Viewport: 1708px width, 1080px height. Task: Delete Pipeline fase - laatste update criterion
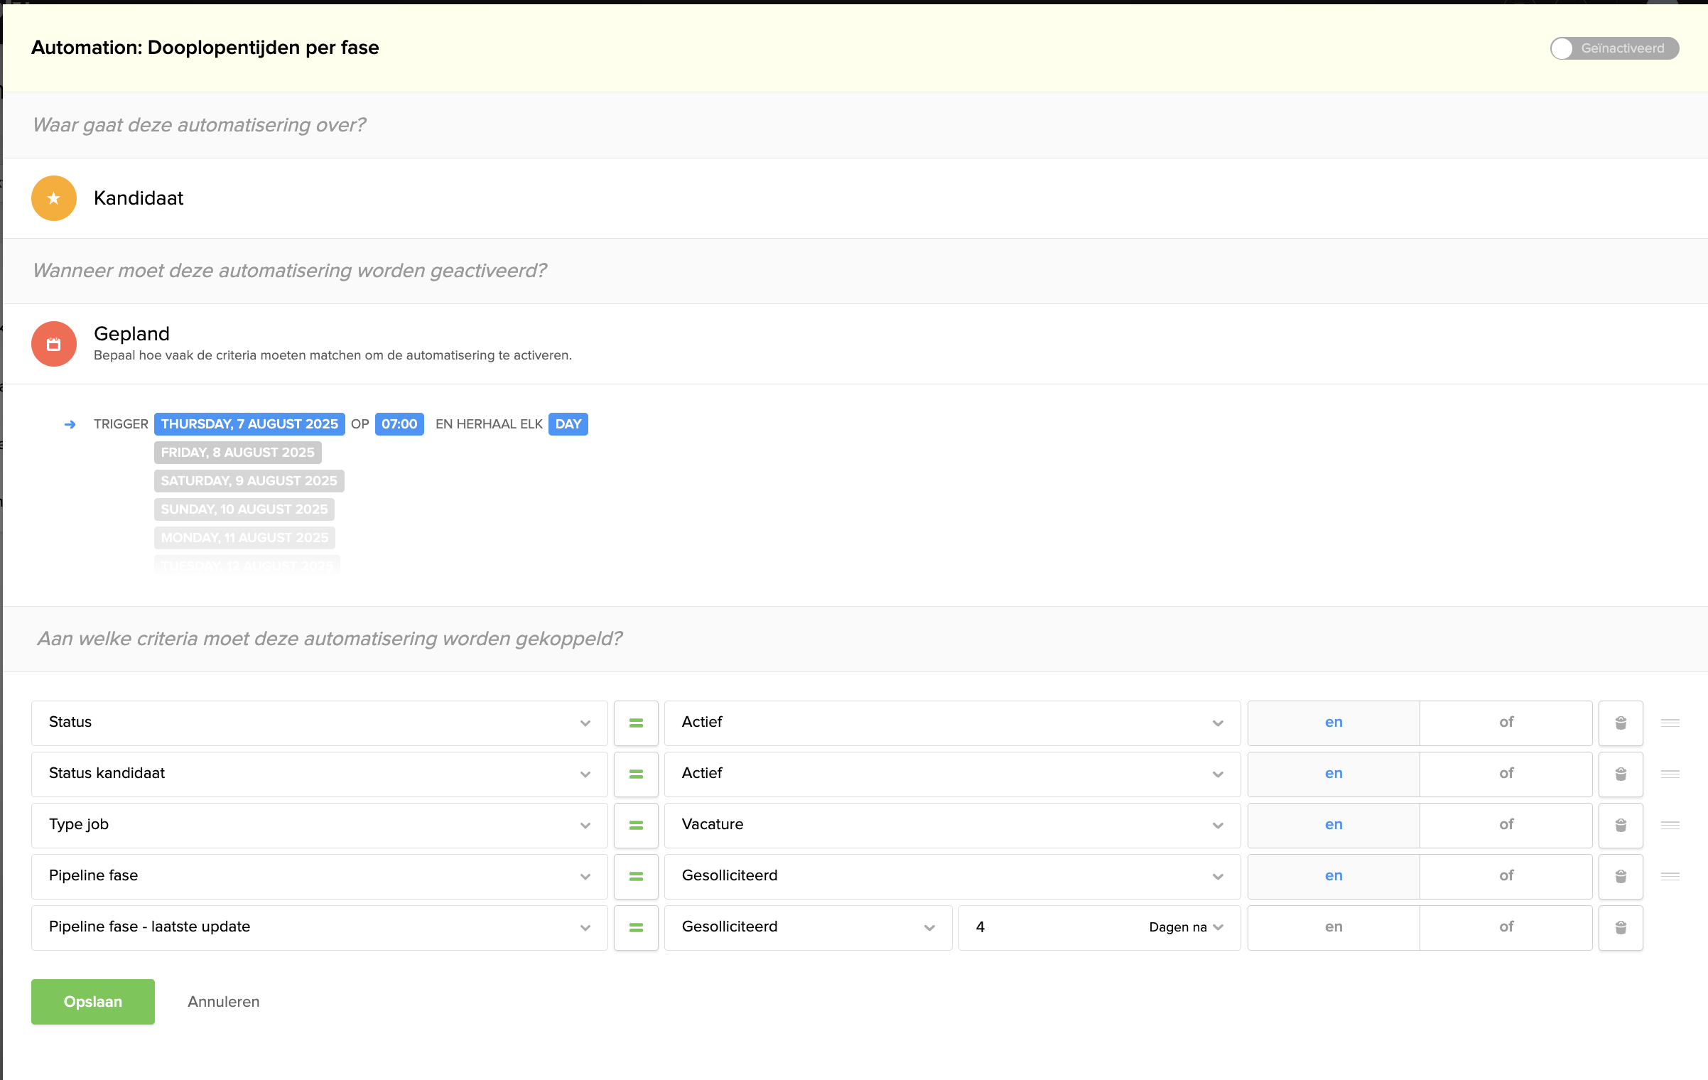click(x=1621, y=927)
